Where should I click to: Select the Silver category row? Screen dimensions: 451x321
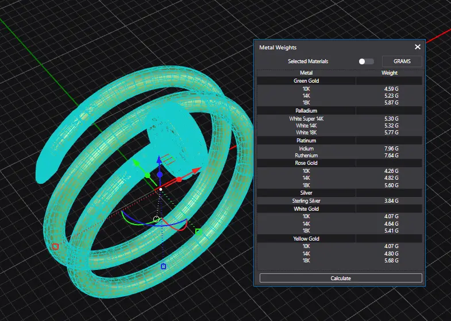pyautogui.click(x=340, y=193)
